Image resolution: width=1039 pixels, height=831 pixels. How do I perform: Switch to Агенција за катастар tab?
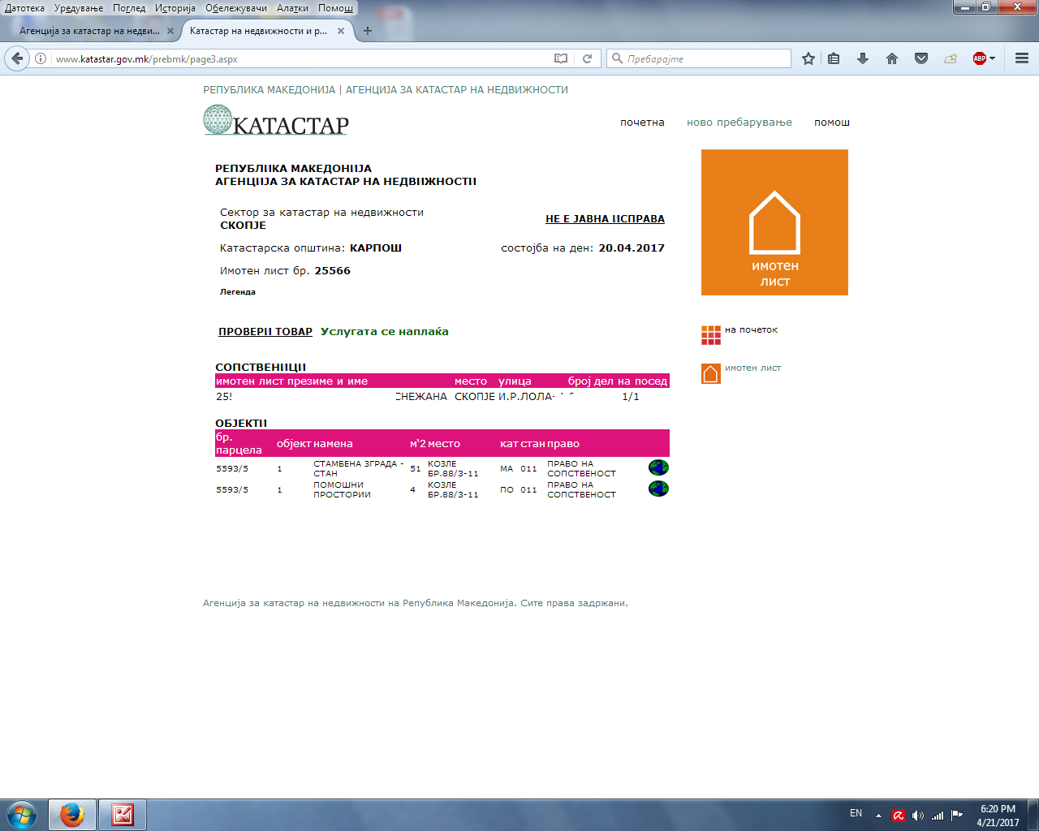tap(89, 31)
